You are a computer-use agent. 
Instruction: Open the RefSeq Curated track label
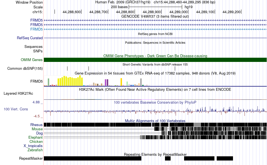30,38
